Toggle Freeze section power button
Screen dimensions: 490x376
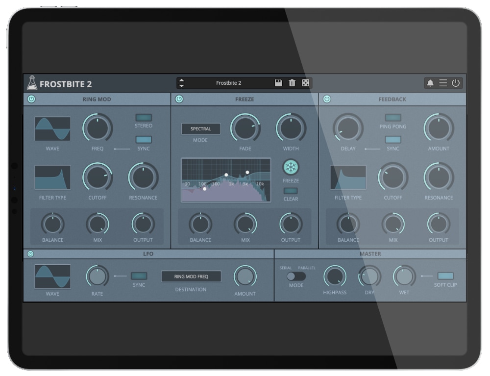pos(179,99)
